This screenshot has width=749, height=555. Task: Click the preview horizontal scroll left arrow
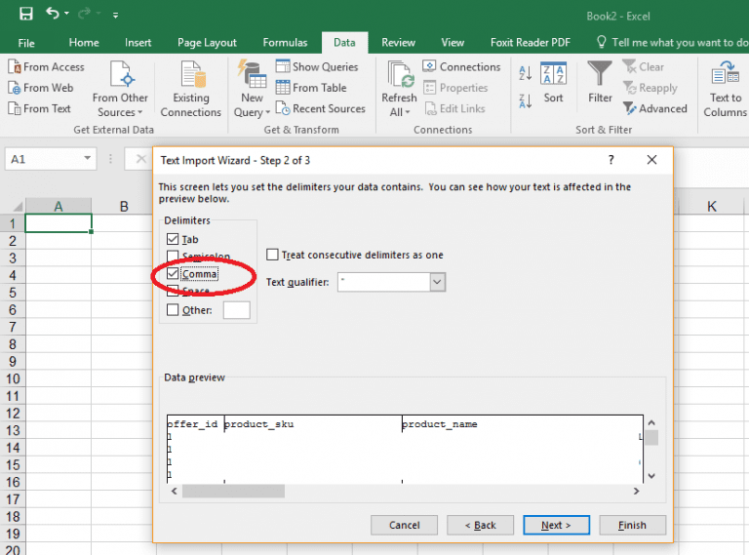click(x=175, y=491)
